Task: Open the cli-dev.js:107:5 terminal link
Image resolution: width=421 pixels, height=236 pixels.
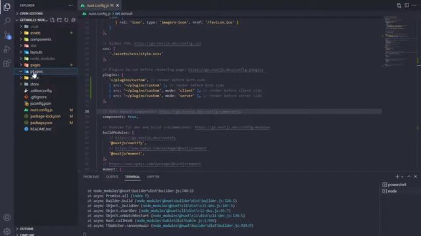Action: coord(187,206)
